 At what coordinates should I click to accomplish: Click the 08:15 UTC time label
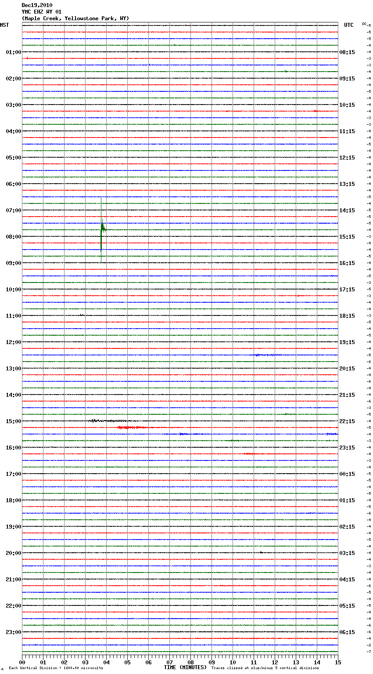347,52
